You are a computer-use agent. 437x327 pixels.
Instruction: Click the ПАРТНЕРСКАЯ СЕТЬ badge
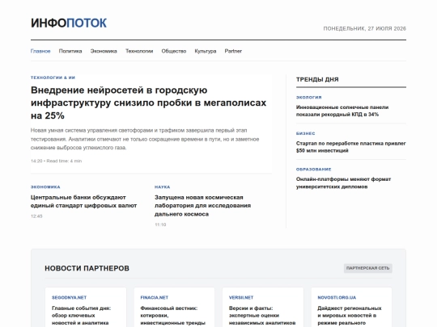tap(368, 268)
